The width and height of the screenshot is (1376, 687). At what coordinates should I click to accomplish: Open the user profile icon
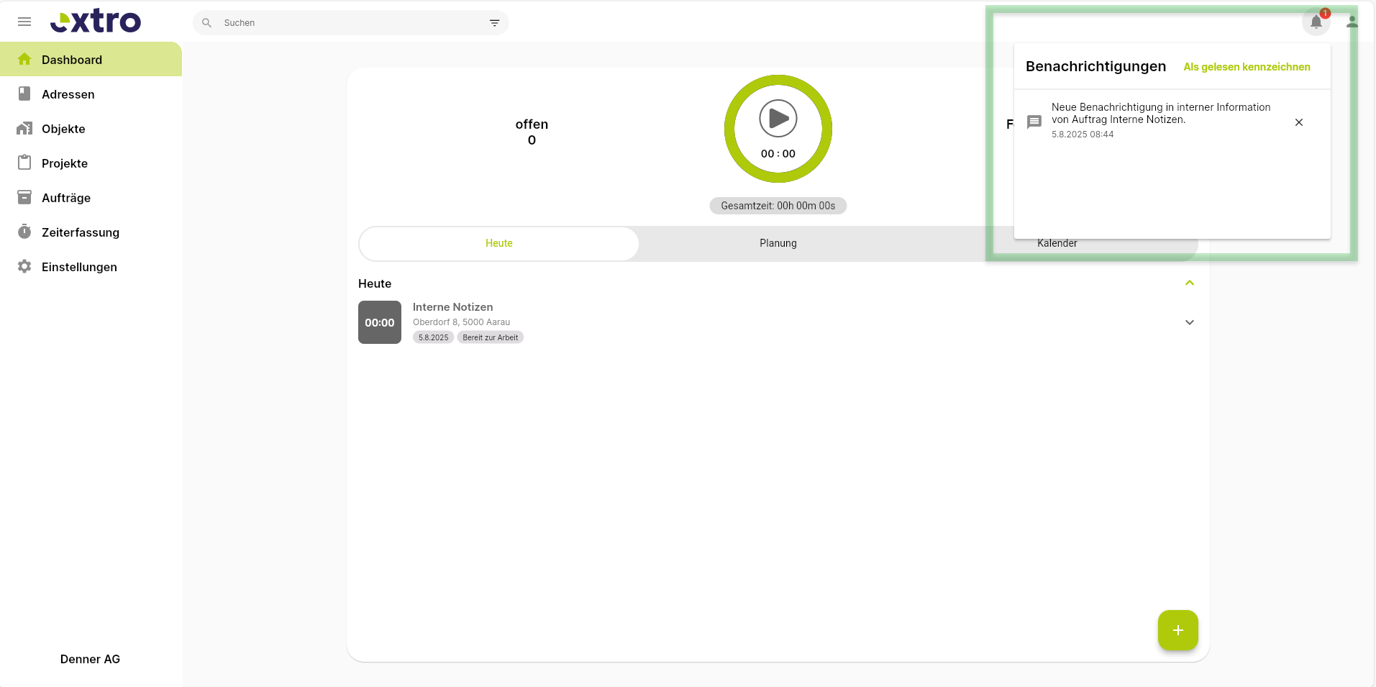coord(1352,22)
